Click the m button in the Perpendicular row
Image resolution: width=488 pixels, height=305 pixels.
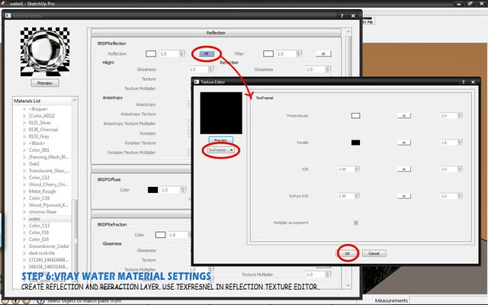[x=404, y=116]
